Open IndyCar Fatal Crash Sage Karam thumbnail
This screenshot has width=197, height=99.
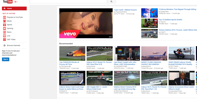[x=72, y=78]
